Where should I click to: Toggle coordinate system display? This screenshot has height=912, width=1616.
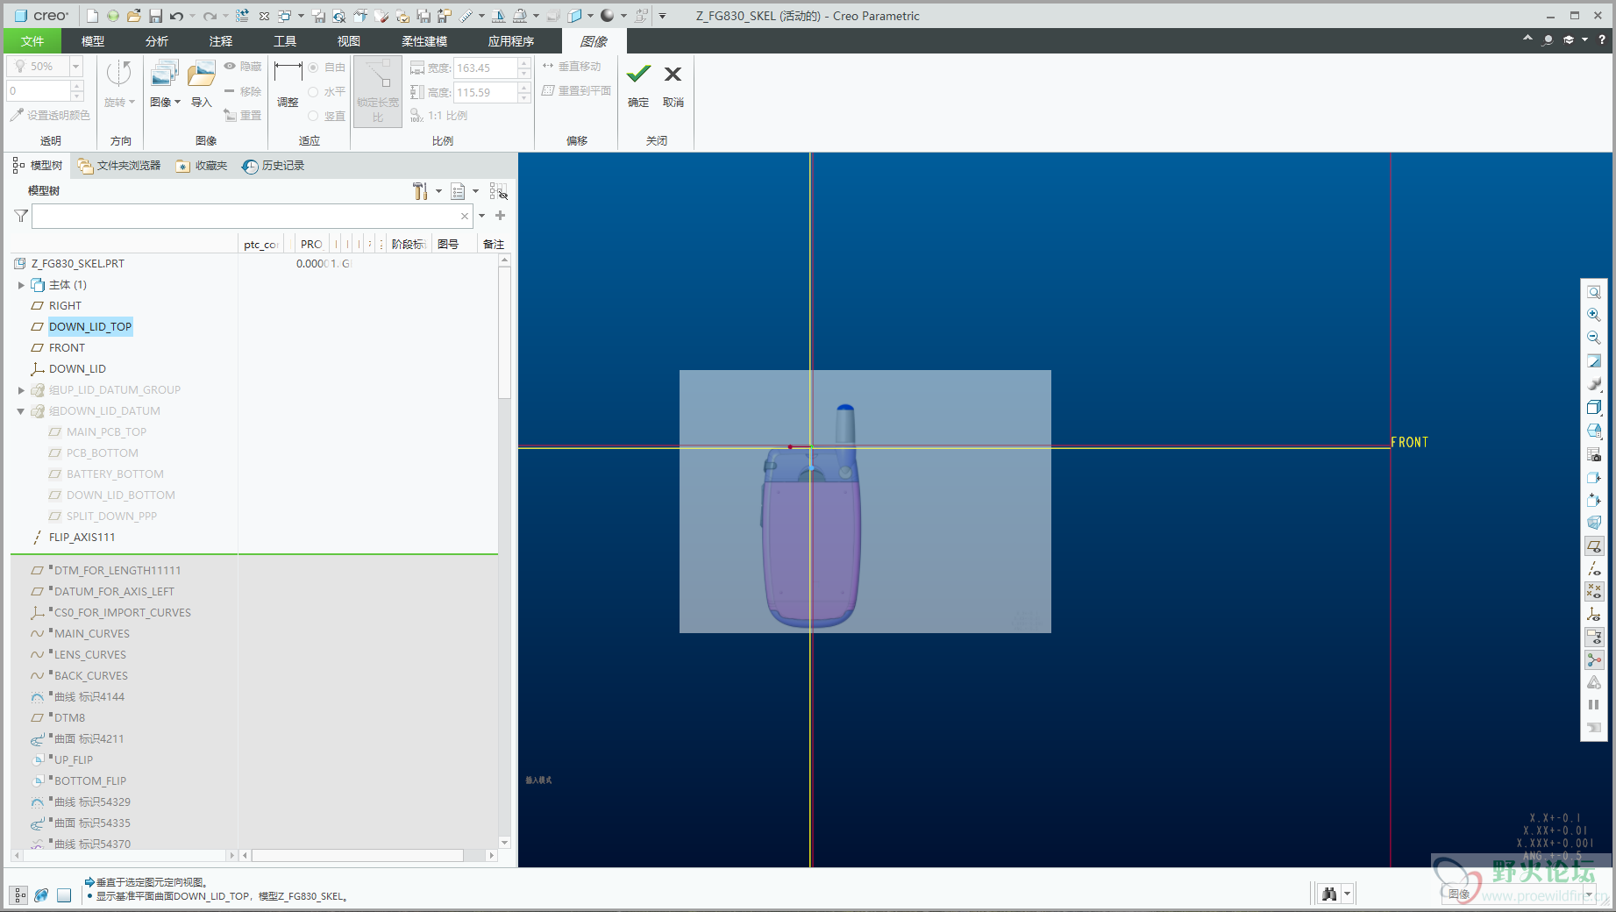pyautogui.click(x=1594, y=615)
